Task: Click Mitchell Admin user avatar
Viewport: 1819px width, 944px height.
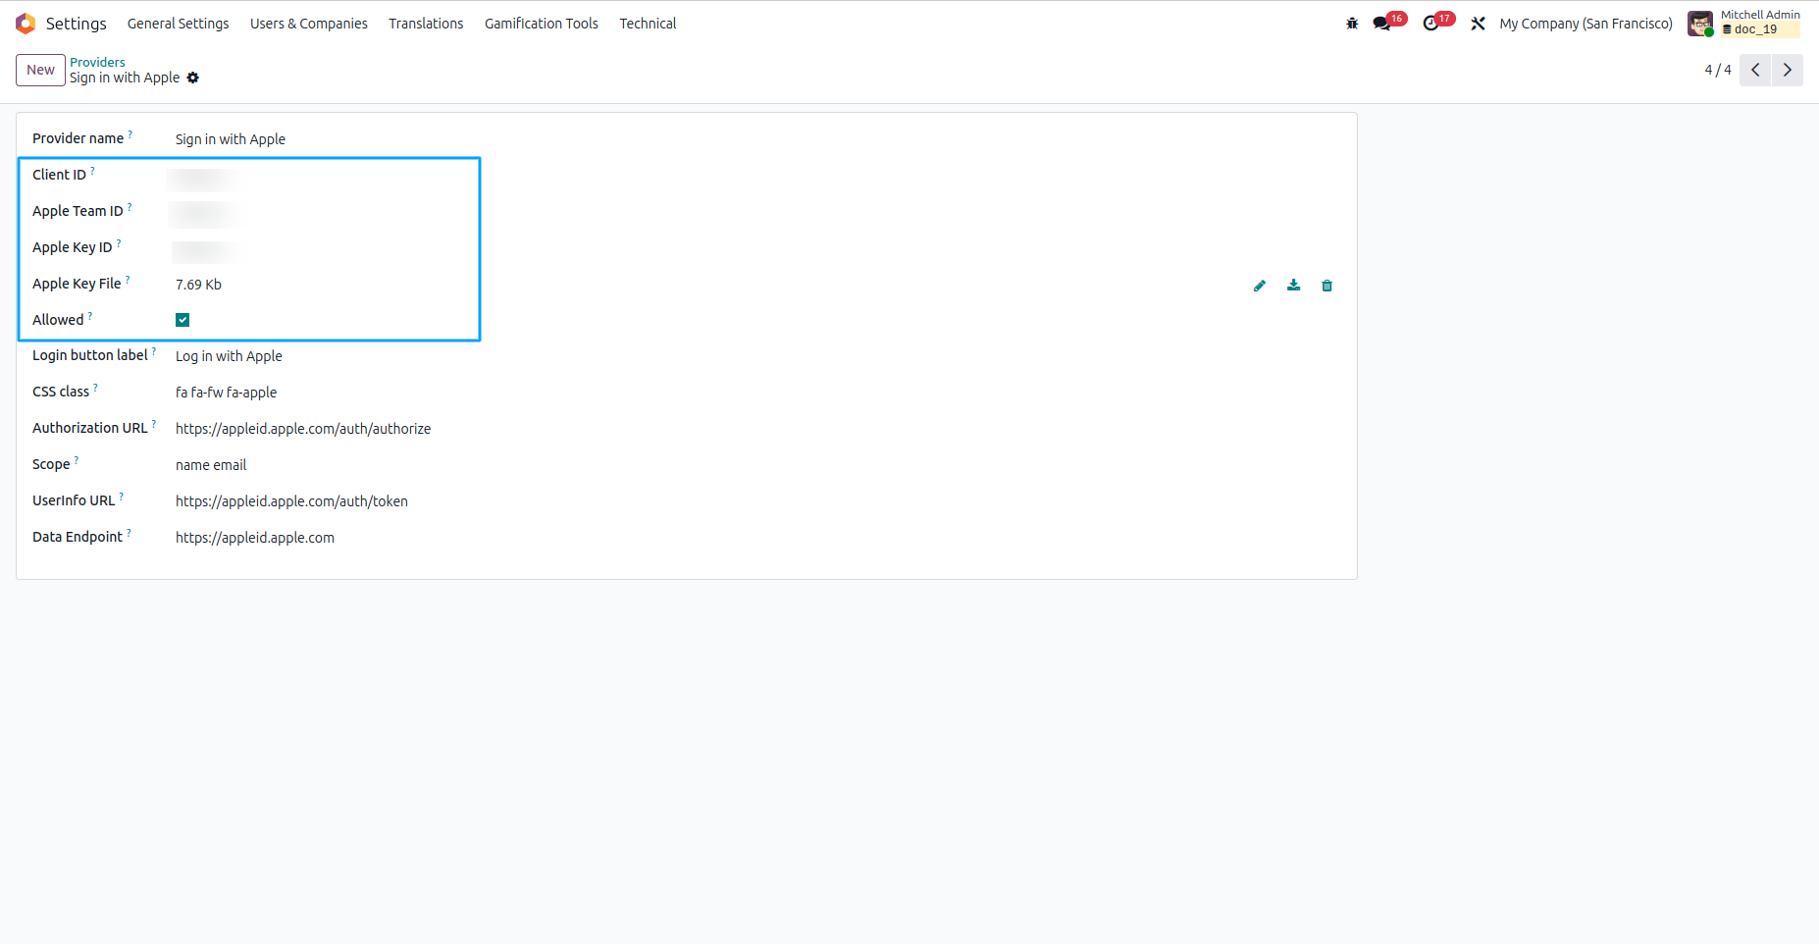Action: point(1700,24)
